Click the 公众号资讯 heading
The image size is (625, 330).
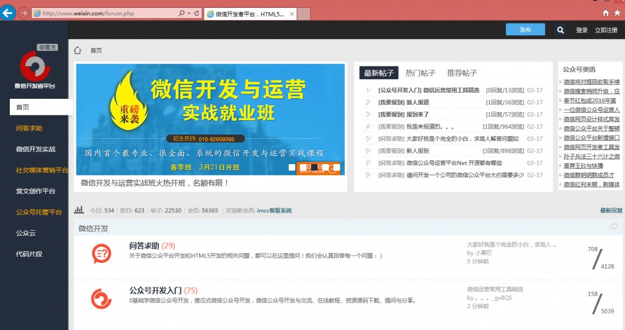pyautogui.click(x=579, y=70)
